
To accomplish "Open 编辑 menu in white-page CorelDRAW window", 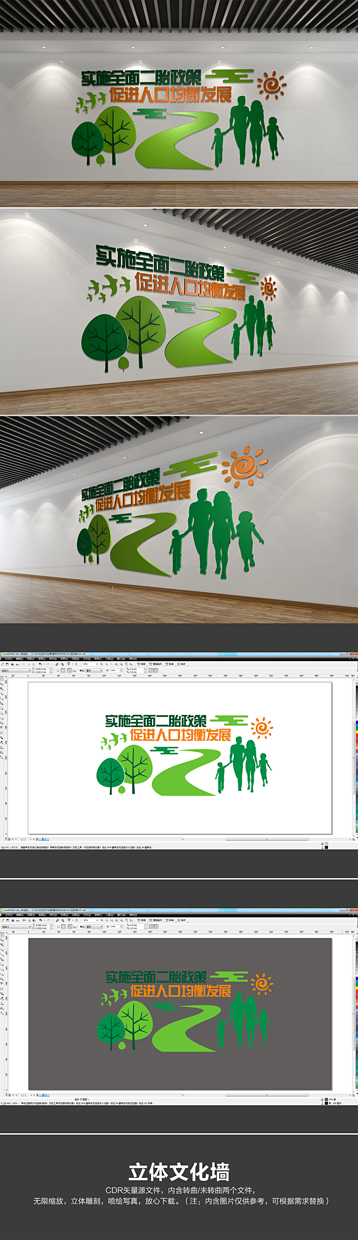I will coord(19,659).
